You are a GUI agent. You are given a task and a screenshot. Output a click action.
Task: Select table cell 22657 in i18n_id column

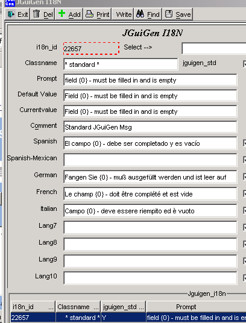coord(33,318)
